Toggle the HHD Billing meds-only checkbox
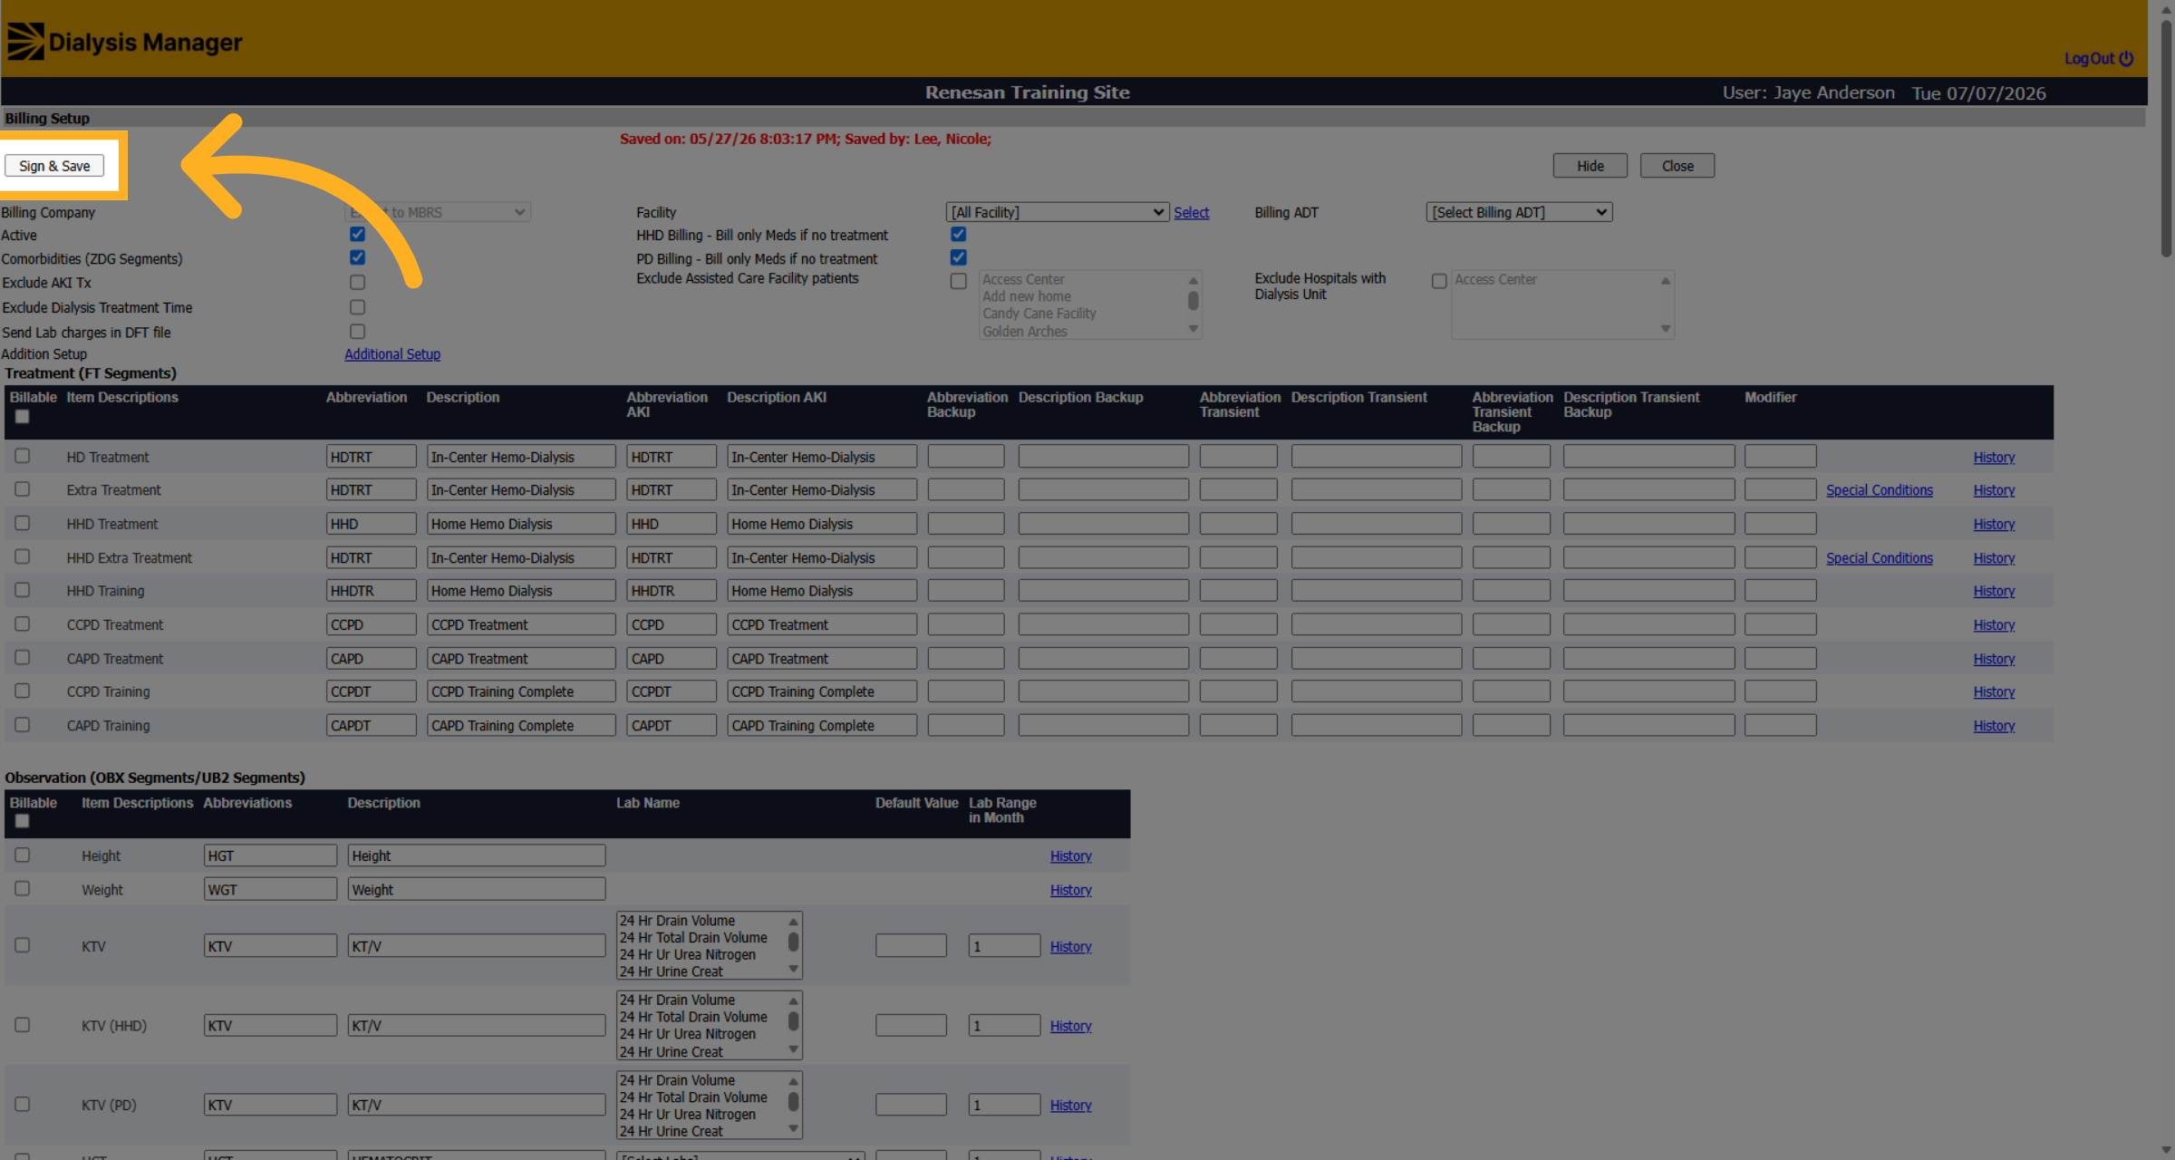The image size is (2175, 1160). click(958, 234)
